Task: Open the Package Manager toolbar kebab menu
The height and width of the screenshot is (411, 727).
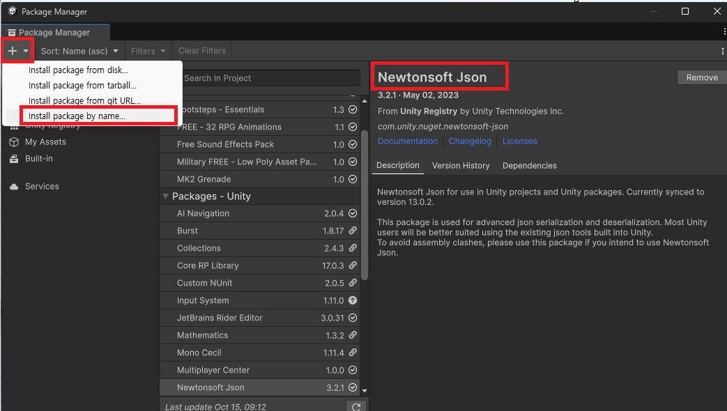Action: click(x=722, y=51)
